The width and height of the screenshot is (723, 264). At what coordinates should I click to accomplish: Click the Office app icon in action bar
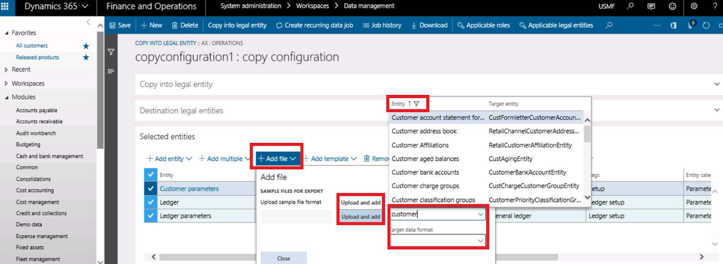click(673, 25)
